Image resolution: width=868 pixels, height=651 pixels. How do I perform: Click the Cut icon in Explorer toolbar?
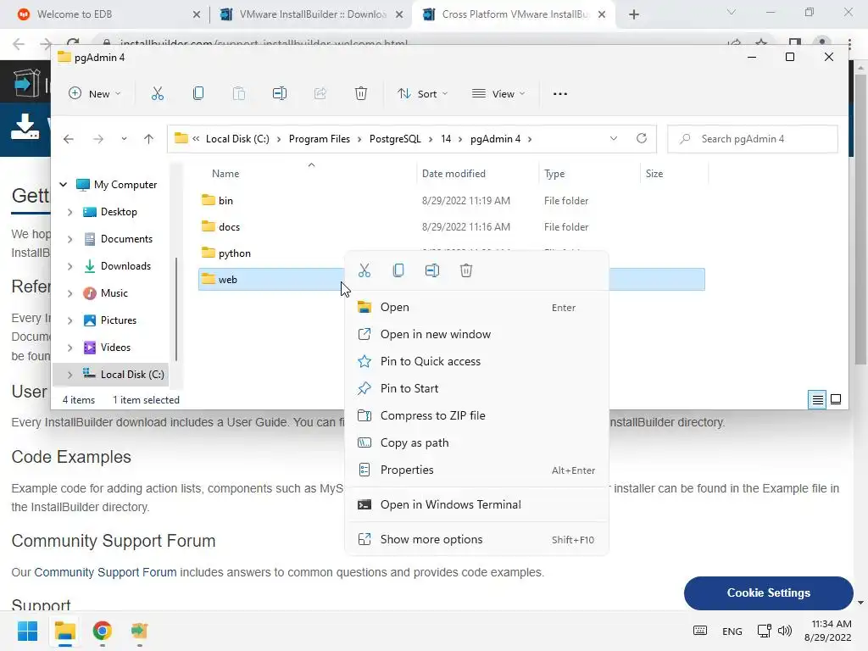158,93
